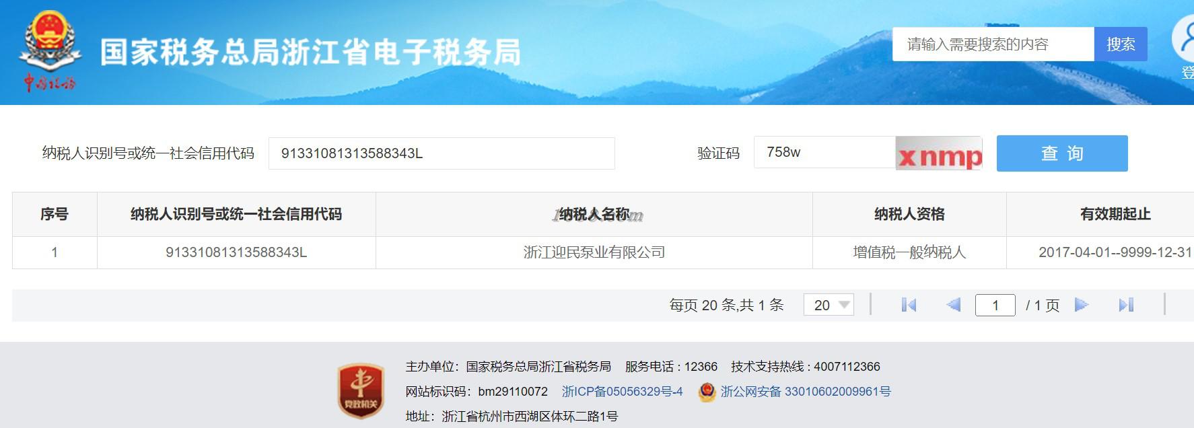Open the 浙ICP备05056329号-4 link
Screen dimensions: 1194x428
623,392
